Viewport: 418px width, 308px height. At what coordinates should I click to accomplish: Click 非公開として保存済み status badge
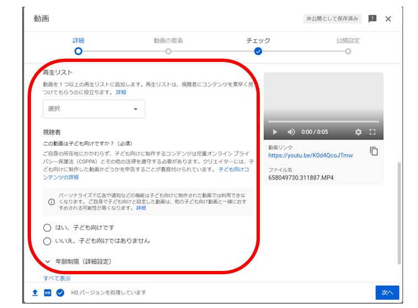pyautogui.click(x=332, y=19)
